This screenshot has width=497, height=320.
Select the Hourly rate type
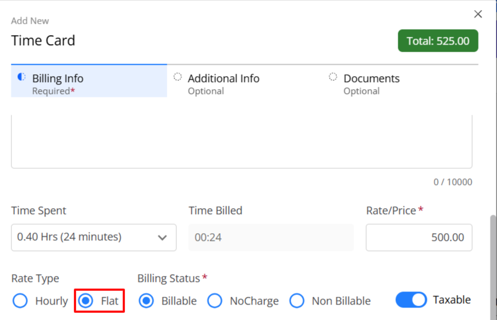(x=20, y=300)
